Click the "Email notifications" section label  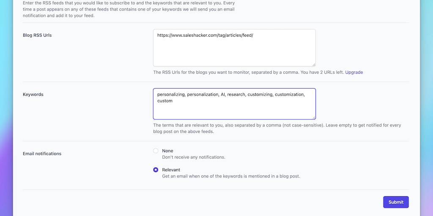point(42,154)
